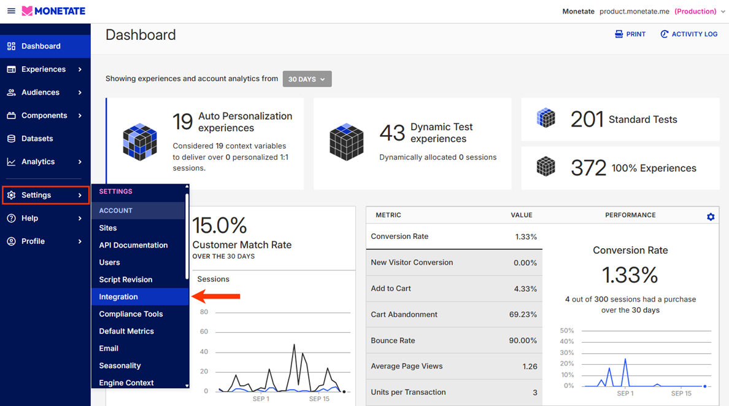Select the Cart Abandonment metric row

(454, 314)
